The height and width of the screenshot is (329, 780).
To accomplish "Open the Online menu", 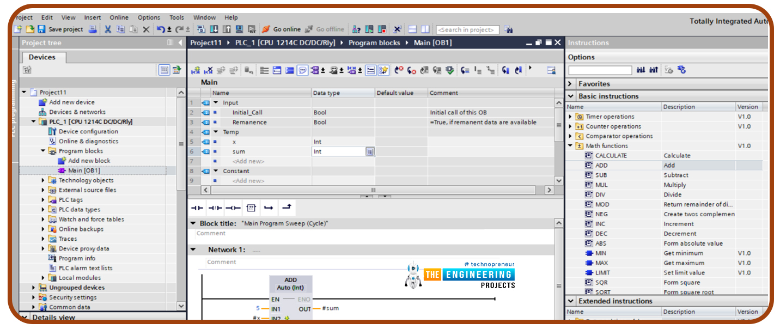I will 119,17.
